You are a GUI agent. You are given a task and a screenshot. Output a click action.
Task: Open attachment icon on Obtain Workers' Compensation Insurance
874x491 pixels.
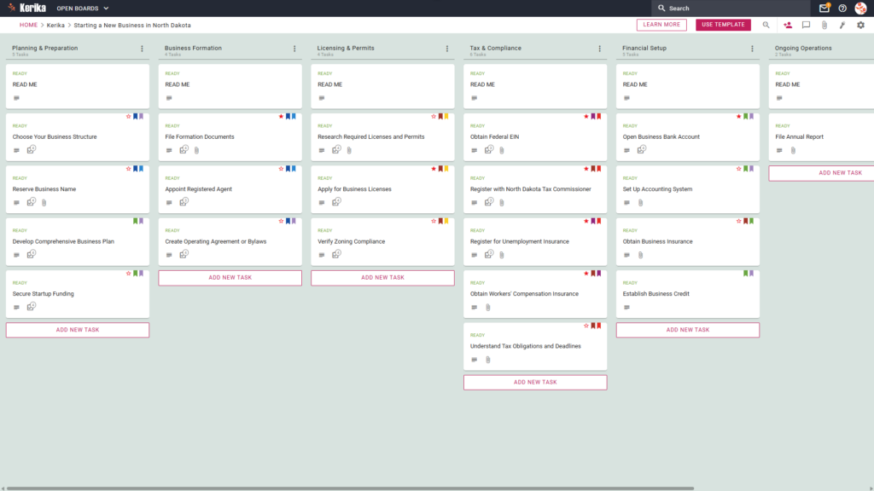488,307
